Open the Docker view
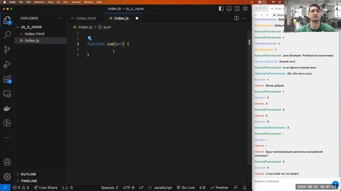This screenshot has width=341, height=191. coord(7,108)
